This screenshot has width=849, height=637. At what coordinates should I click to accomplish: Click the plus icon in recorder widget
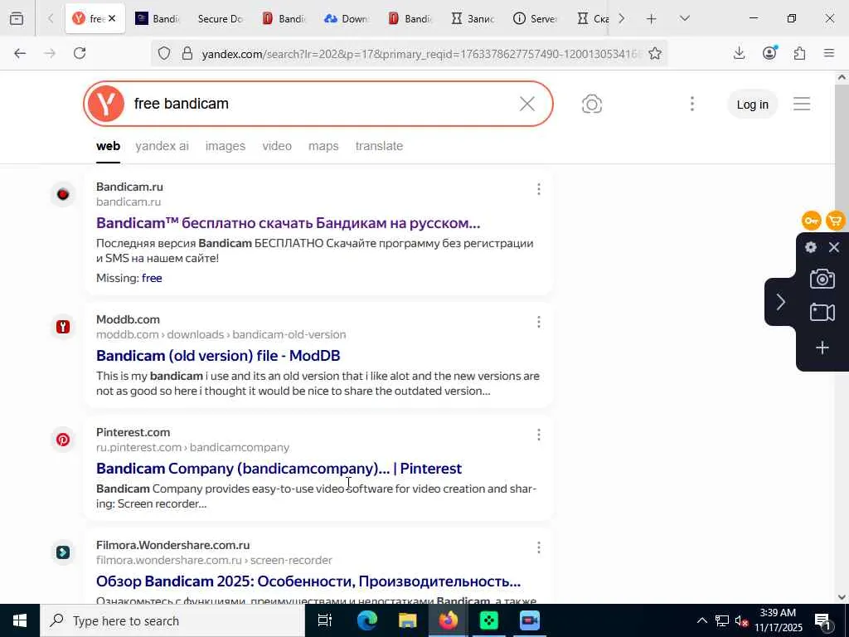click(x=822, y=348)
